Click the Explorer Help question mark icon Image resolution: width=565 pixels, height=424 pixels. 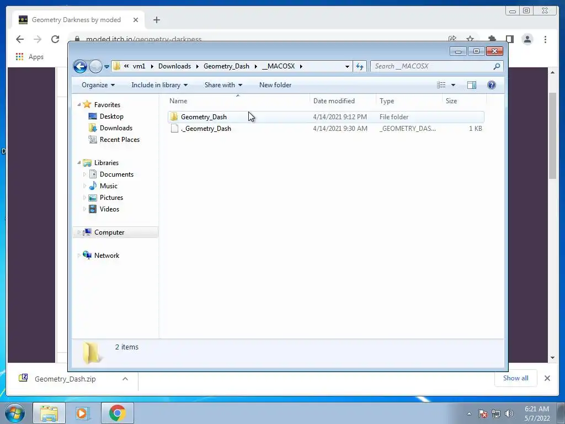pos(492,85)
